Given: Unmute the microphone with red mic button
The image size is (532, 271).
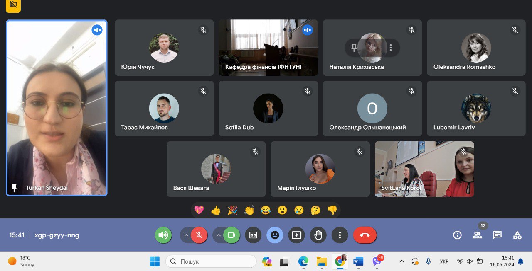Looking at the screenshot, I should (199, 235).
